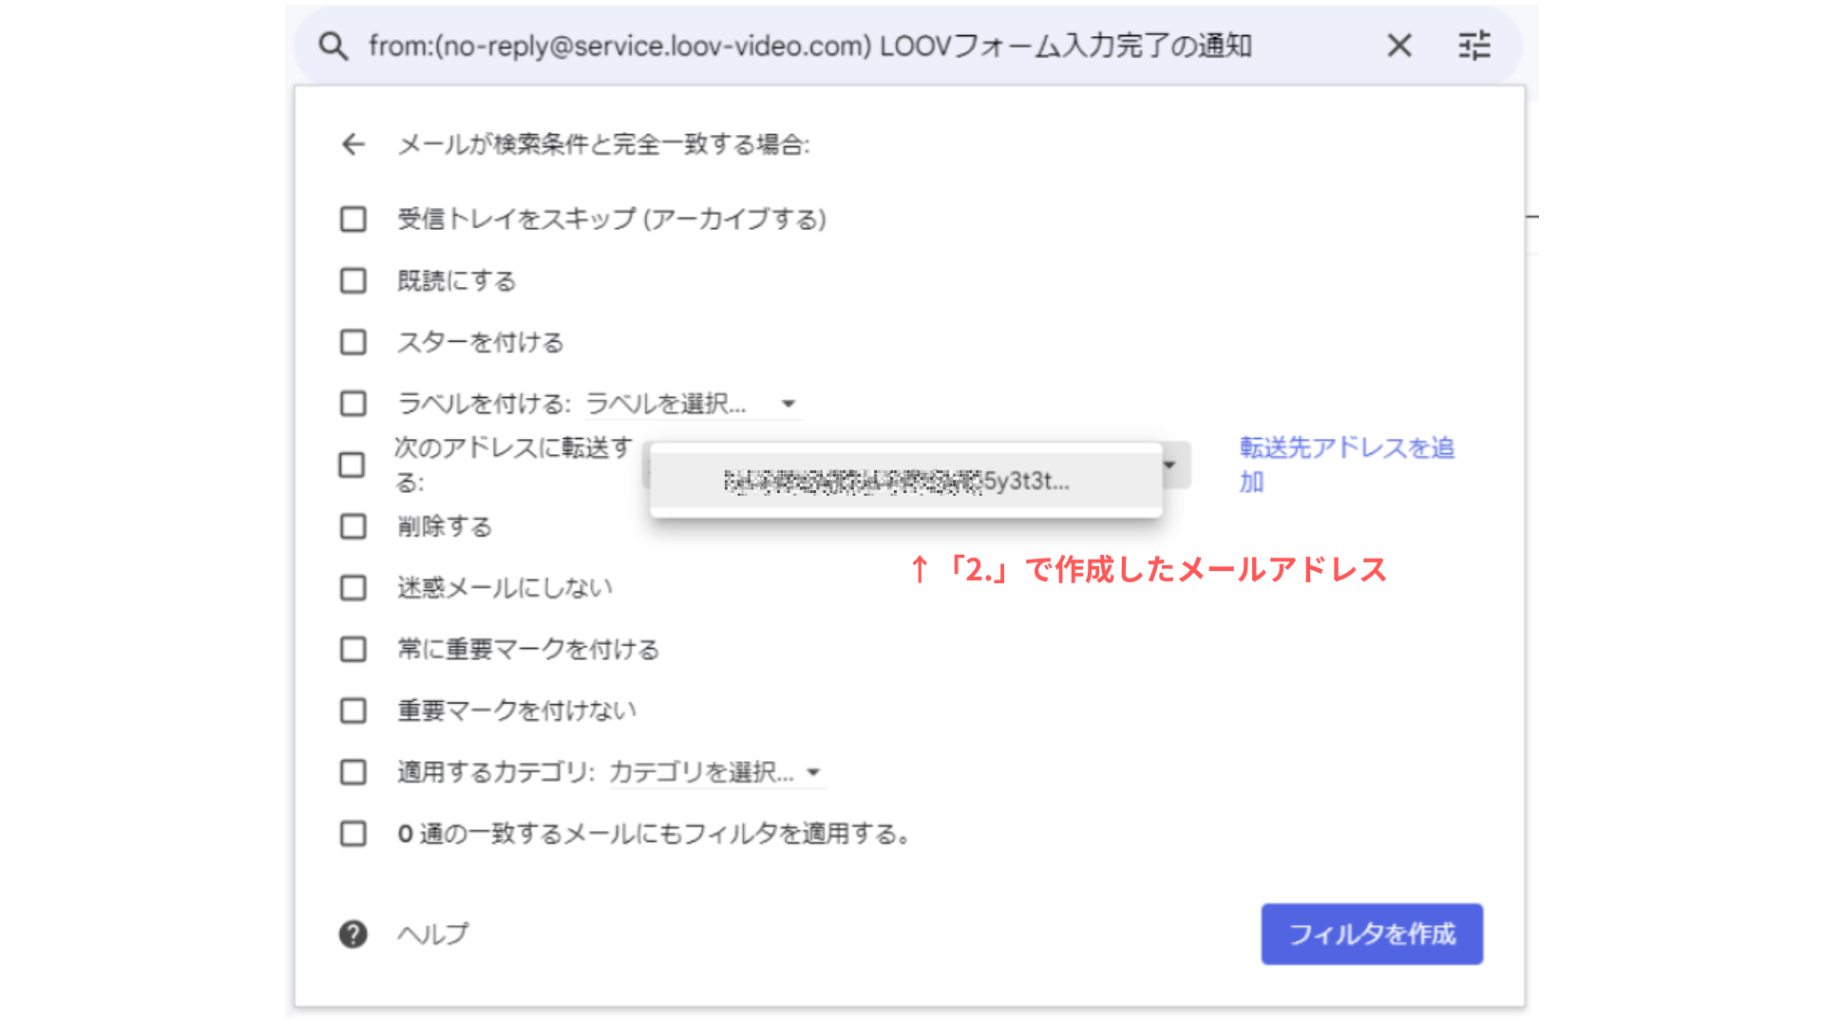Image resolution: width=1824 pixels, height=1026 pixels.
Task: Check 重要マークを付けない checkbox
Action: pos(353,711)
